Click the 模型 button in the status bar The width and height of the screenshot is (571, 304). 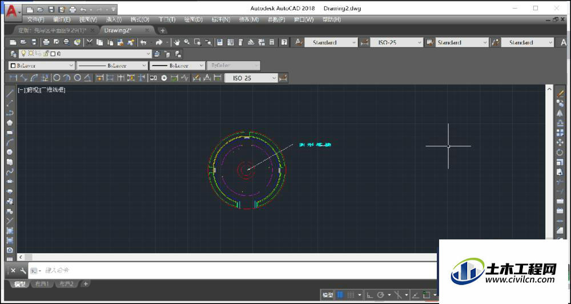click(327, 295)
